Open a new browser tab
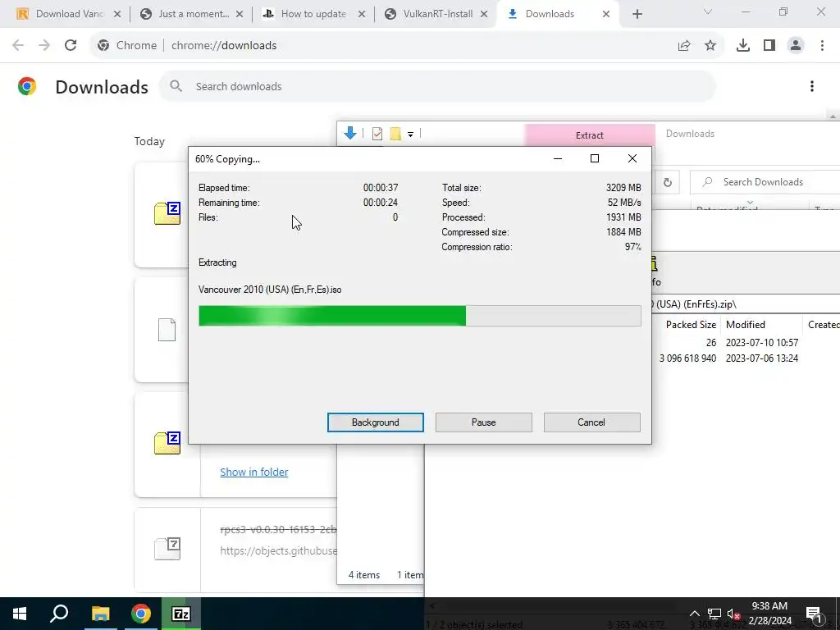Viewport: 840px width, 630px height. (x=637, y=14)
